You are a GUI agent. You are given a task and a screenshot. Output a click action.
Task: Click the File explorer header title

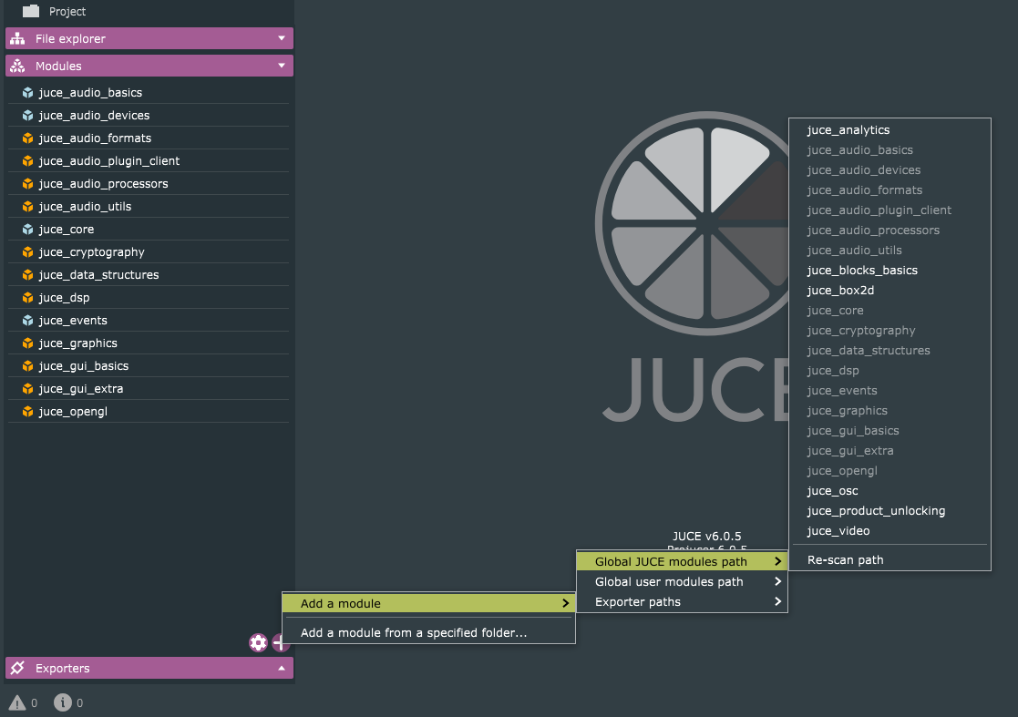click(70, 39)
